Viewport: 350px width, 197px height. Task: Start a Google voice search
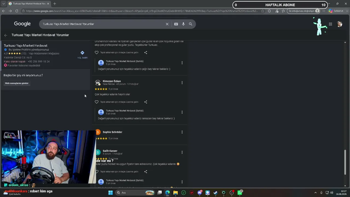tap(183, 24)
